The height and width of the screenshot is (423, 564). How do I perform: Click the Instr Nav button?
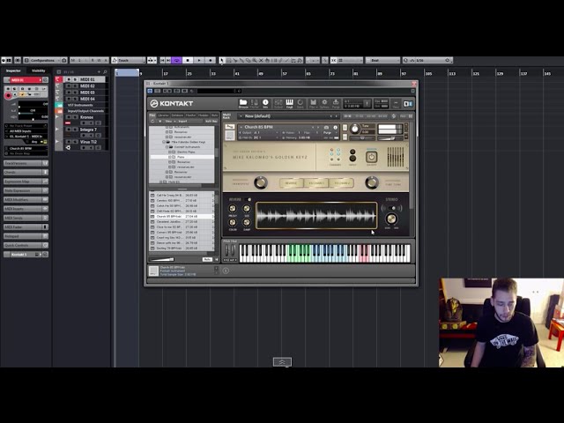click(x=211, y=122)
